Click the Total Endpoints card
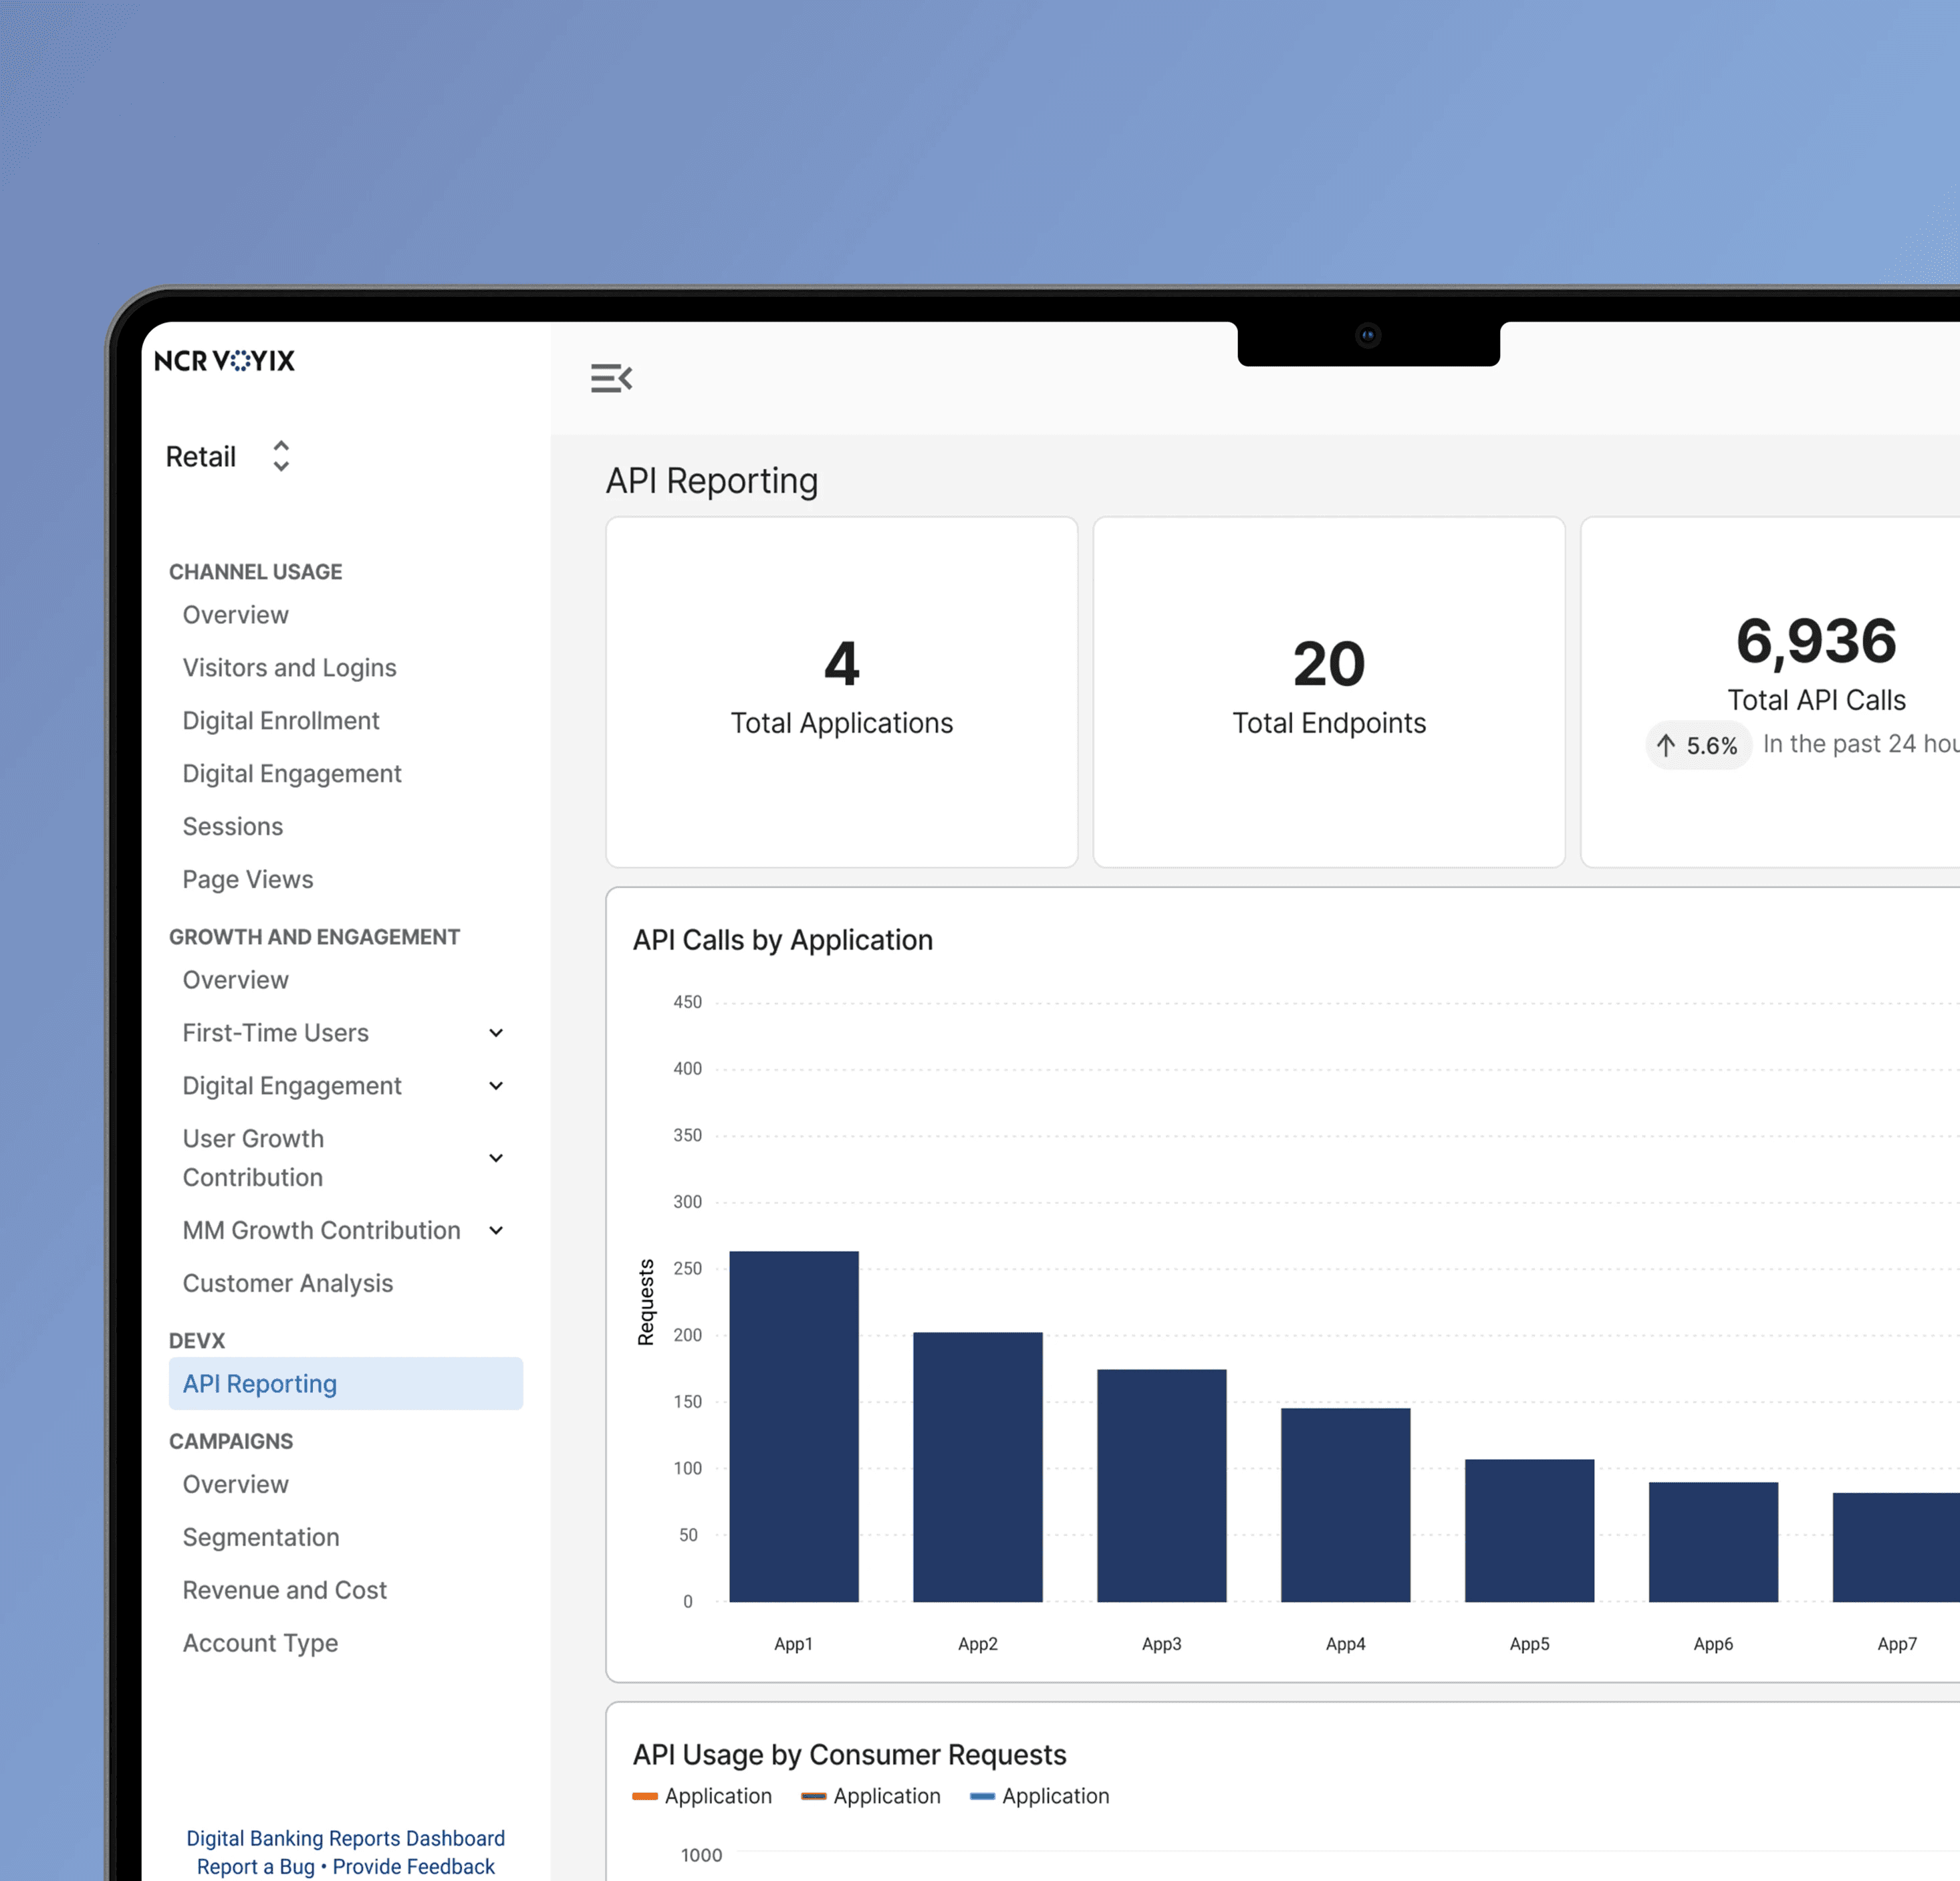Screen dimensions: 1960x1881 tap(1328, 691)
